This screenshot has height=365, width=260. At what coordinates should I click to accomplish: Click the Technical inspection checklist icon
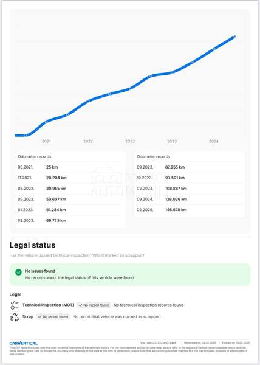click(x=15, y=305)
